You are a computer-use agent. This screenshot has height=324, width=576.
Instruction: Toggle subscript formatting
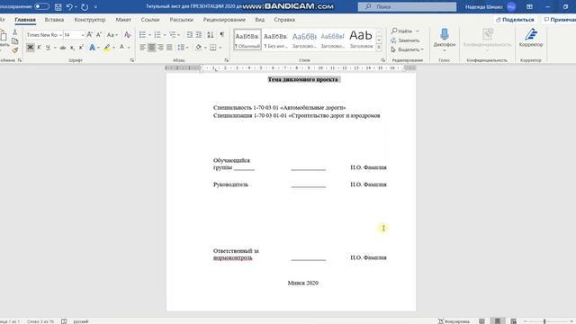click(72, 48)
